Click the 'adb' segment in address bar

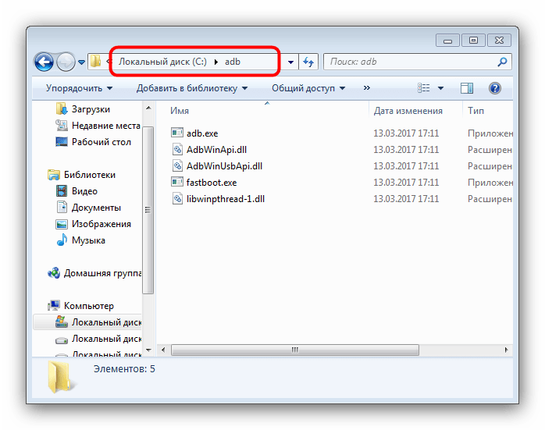pos(233,62)
